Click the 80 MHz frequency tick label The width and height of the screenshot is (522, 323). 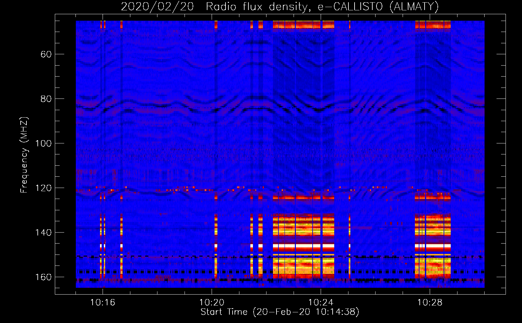point(46,99)
